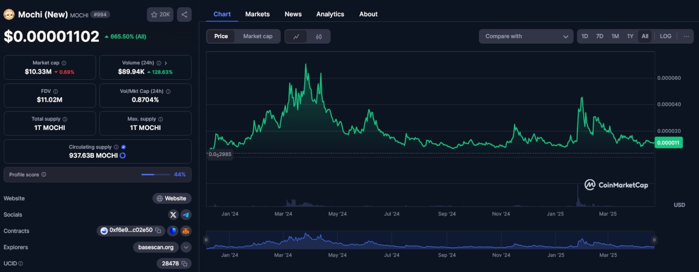699x272 pixels.
Task: Switch to the Markets tab
Action: click(x=257, y=14)
